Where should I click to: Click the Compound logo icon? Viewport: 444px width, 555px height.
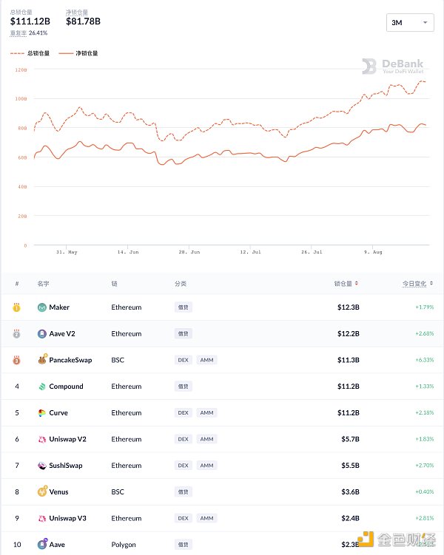tap(42, 387)
